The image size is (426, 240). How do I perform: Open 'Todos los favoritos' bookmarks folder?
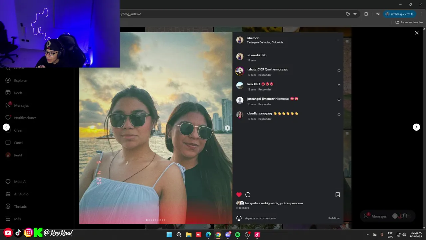click(409, 22)
